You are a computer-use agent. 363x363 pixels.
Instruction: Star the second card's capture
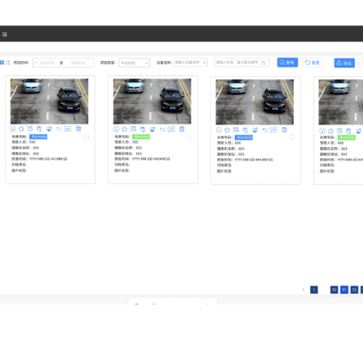[x=125, y=130]
